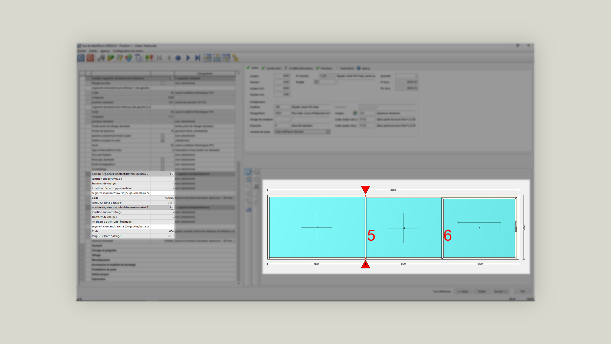Click the 2100 height dimension
This screenshot has height=344, width=611.
pos(524,227)
